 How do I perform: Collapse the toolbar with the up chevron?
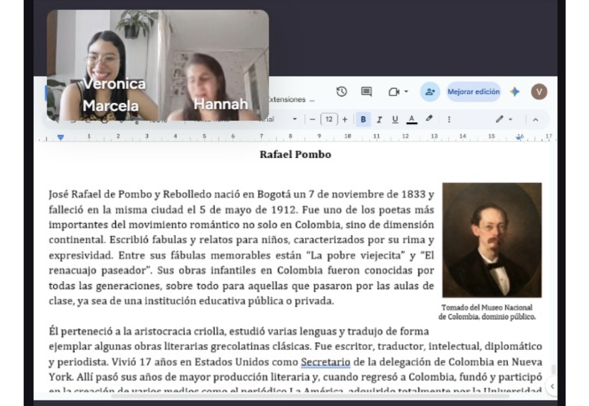click(536, 120)
